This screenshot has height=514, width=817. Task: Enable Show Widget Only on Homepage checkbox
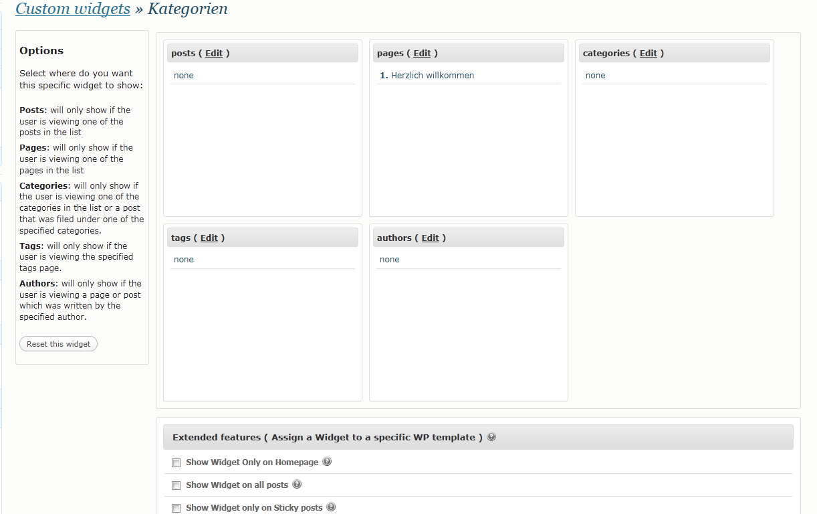click(177, 462)
